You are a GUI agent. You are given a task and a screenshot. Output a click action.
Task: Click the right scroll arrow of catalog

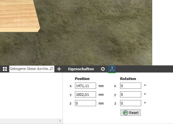coord(60,121)
